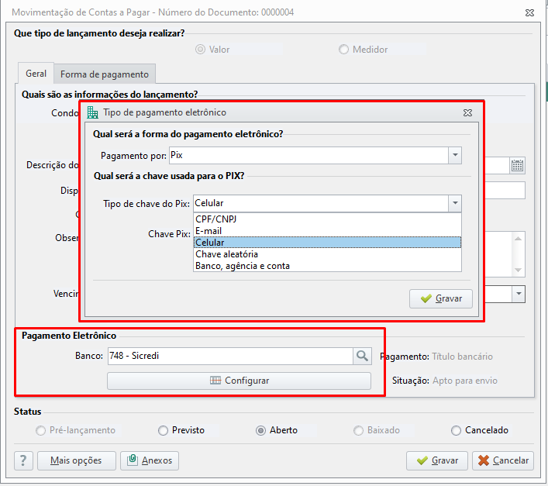This screenshot has height=486, width=548.
Task: Expand the Pagamento por dropdown
Action: [x=455, y=155]
